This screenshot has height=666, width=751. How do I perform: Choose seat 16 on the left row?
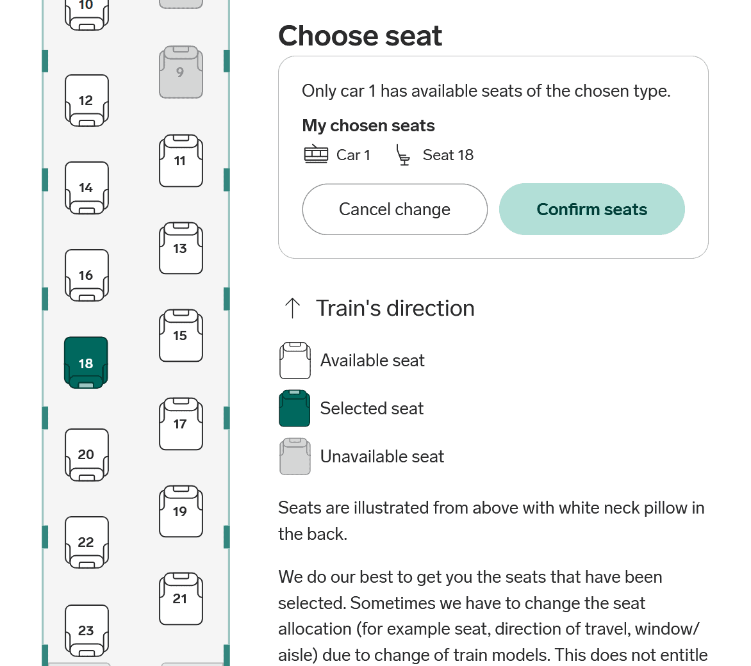tap(87, 275)
